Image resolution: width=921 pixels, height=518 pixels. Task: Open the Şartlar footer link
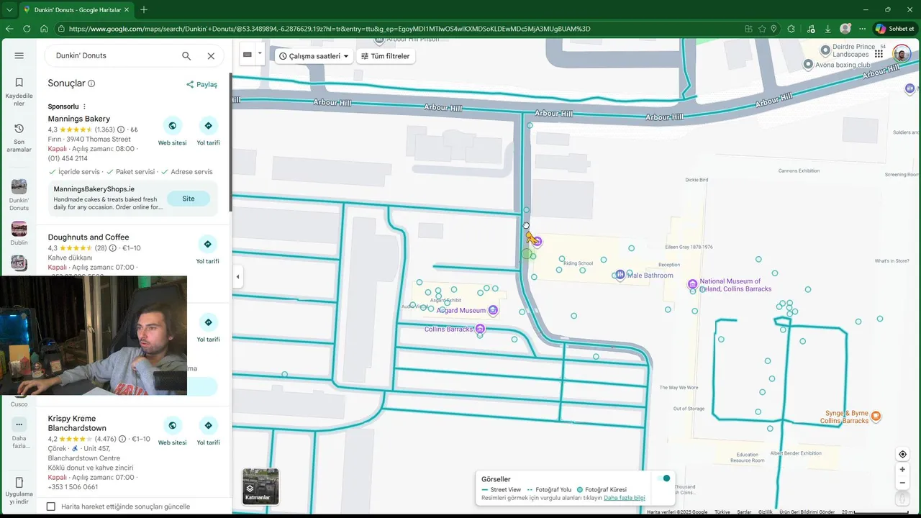click(743, 512)
